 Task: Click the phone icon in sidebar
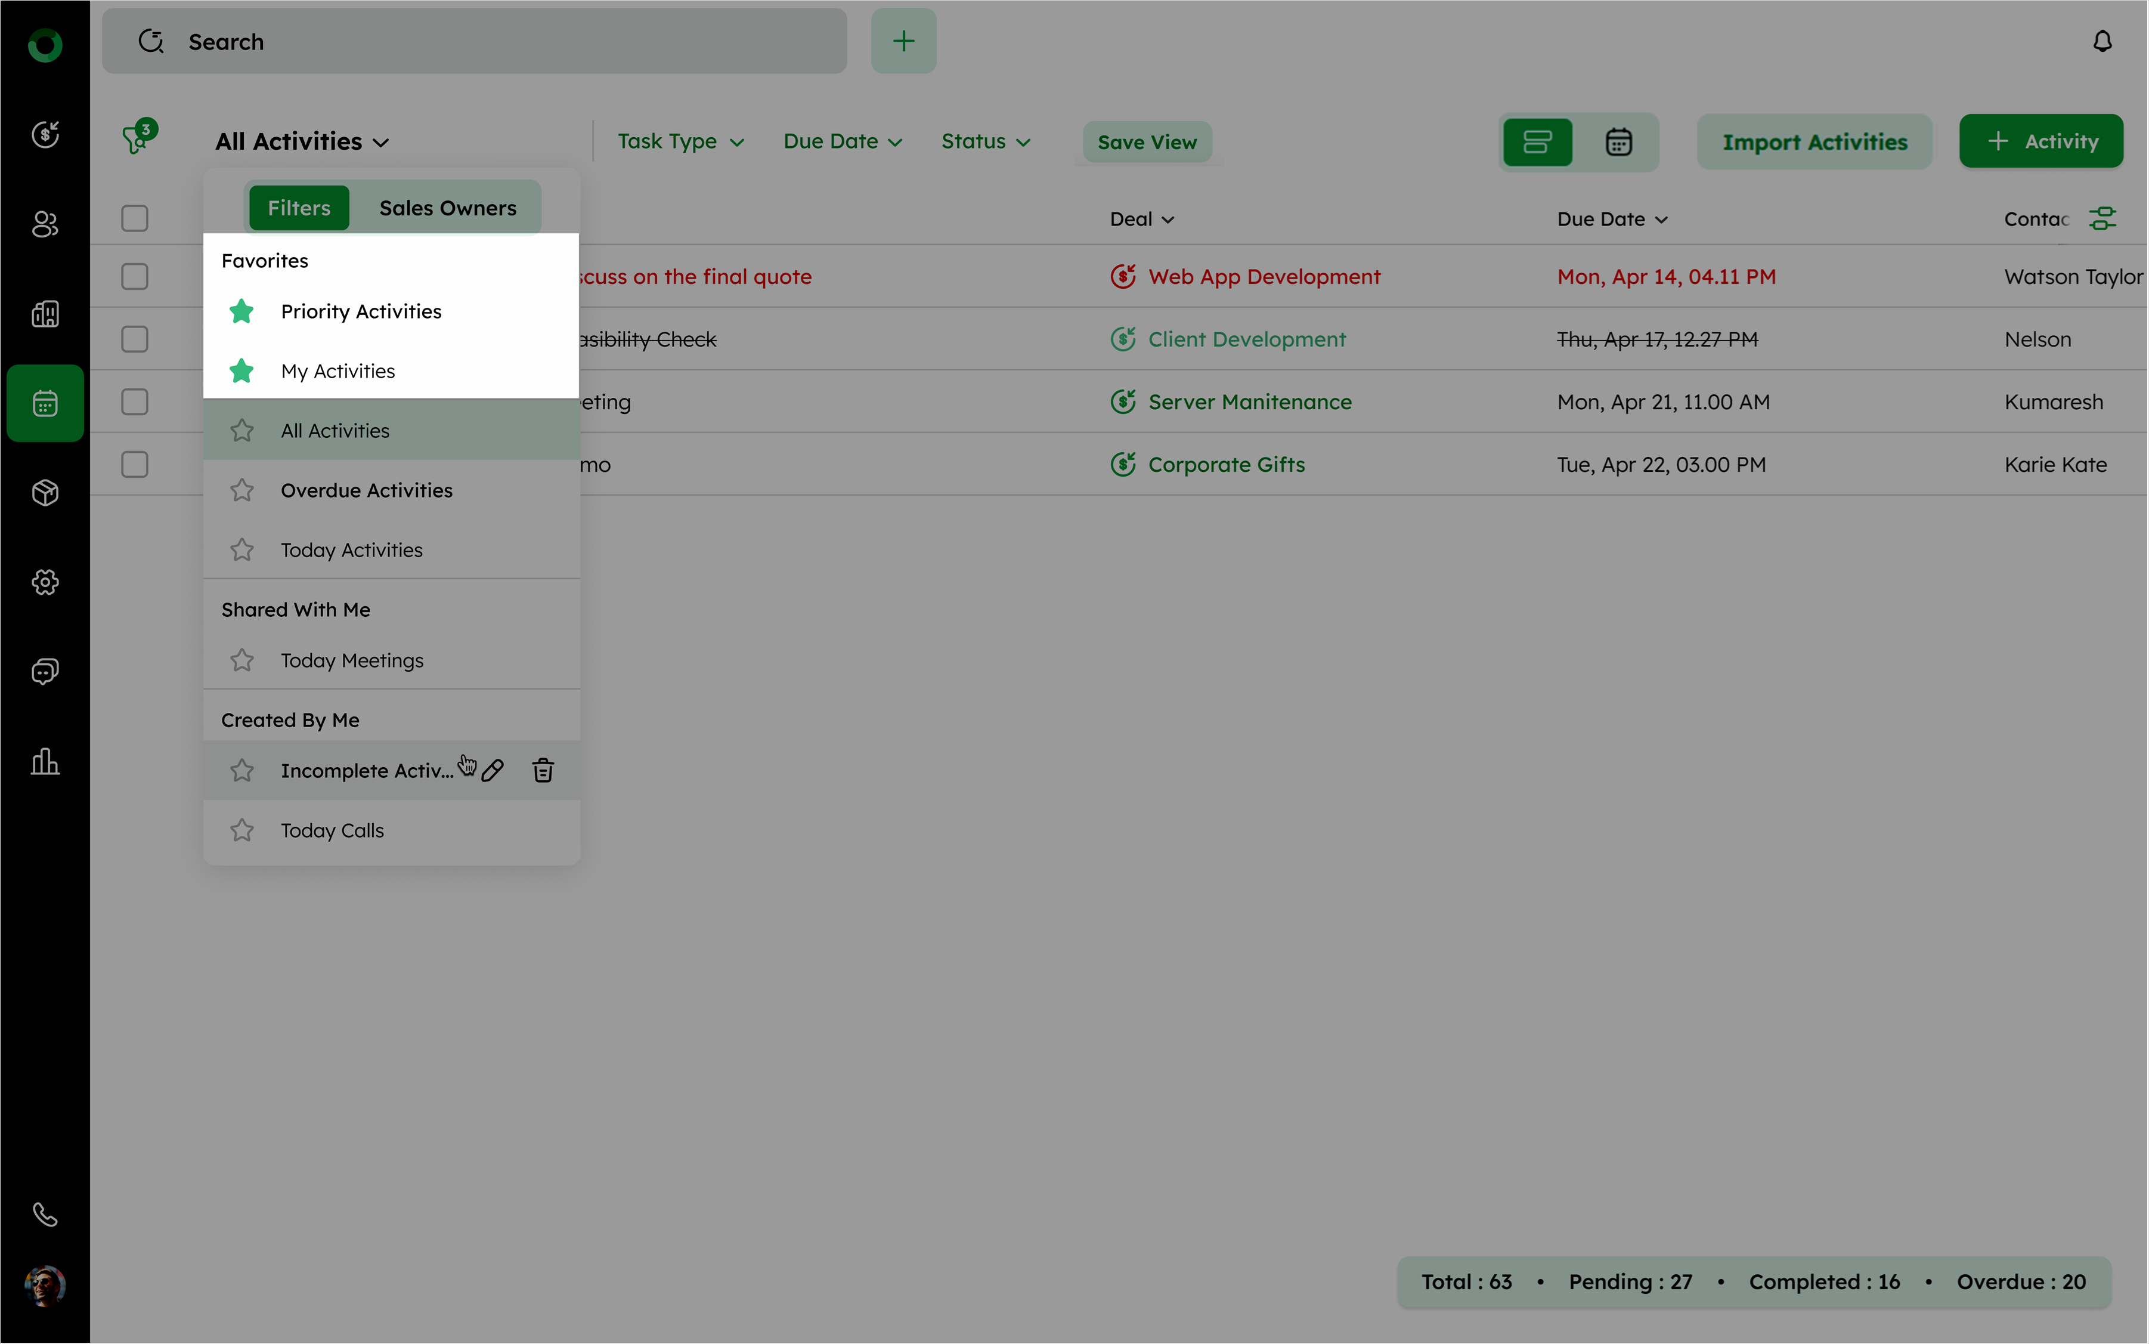pos(45,1214)
